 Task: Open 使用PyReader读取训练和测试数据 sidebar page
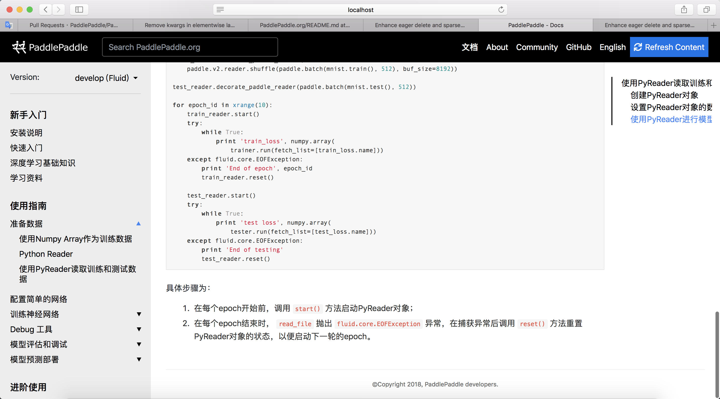(77, 274)
